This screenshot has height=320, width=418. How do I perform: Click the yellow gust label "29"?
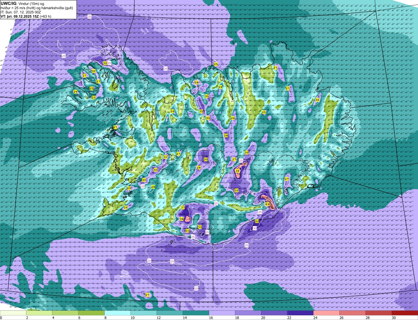[x=129, y=188]
